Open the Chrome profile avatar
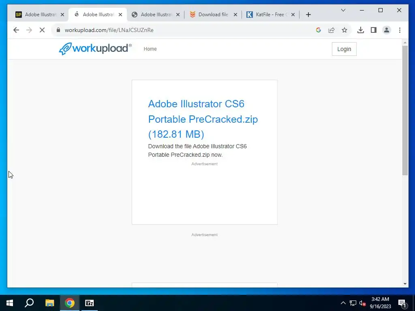 click(x=386, y=30)
